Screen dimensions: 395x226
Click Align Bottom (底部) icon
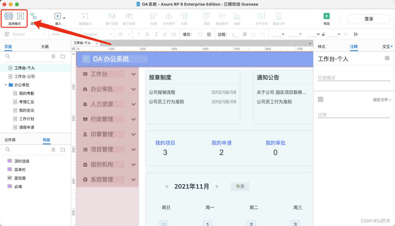(x=237, y=16)
